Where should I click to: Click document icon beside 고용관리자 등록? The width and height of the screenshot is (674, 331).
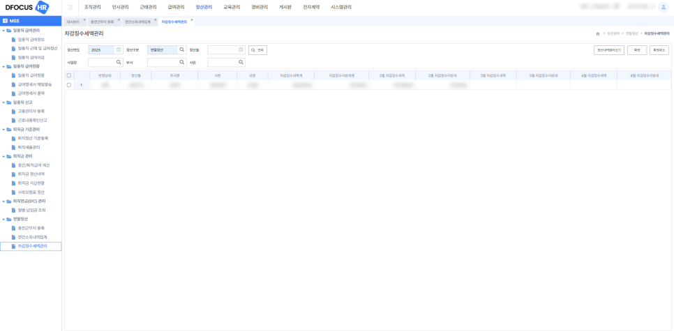(x=13, y=111)
